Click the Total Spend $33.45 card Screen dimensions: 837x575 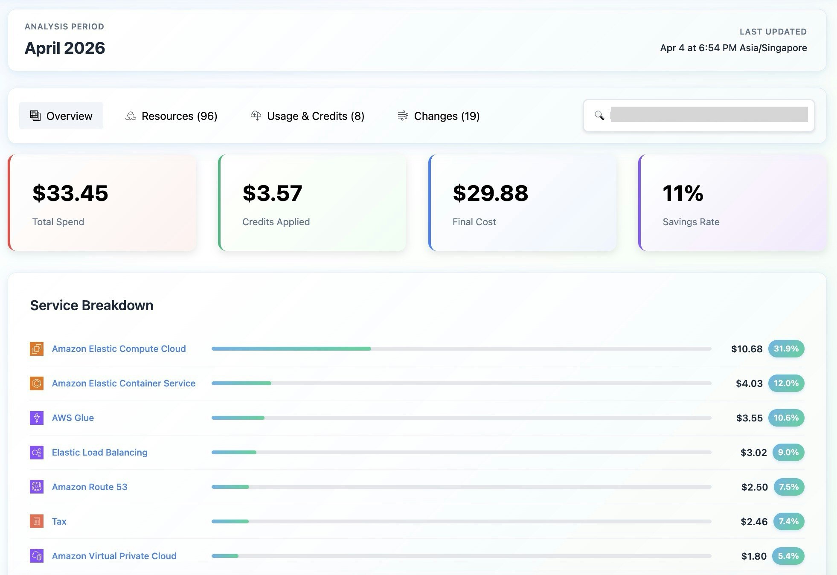[x=102, y=203]
